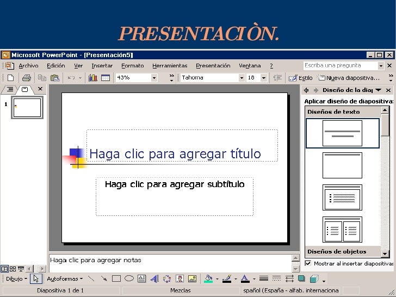The height and width of the screenshot is (297, 396).
Task: Go back with the task pane back arrow
Action: [306, 90]
